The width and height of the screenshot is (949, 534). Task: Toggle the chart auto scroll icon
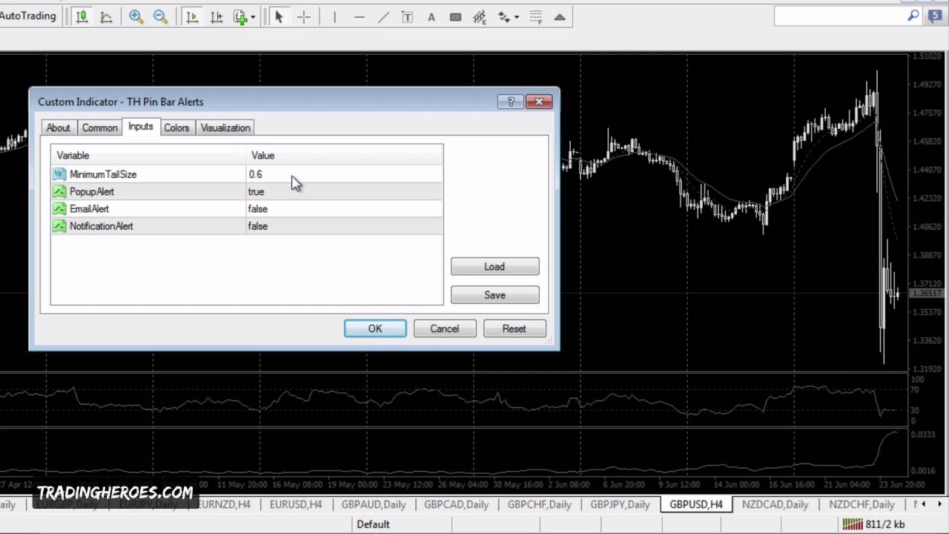(192, 16)
